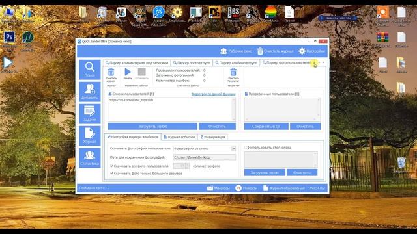The height and width of the screenshot is (234, 417).
Task: Open Макросы in the status bar
Action: coord(218,188)
